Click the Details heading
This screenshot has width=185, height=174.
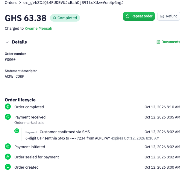19,42
